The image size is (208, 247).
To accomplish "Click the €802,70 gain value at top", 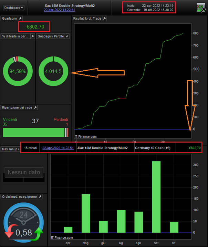I will [35, 27].
